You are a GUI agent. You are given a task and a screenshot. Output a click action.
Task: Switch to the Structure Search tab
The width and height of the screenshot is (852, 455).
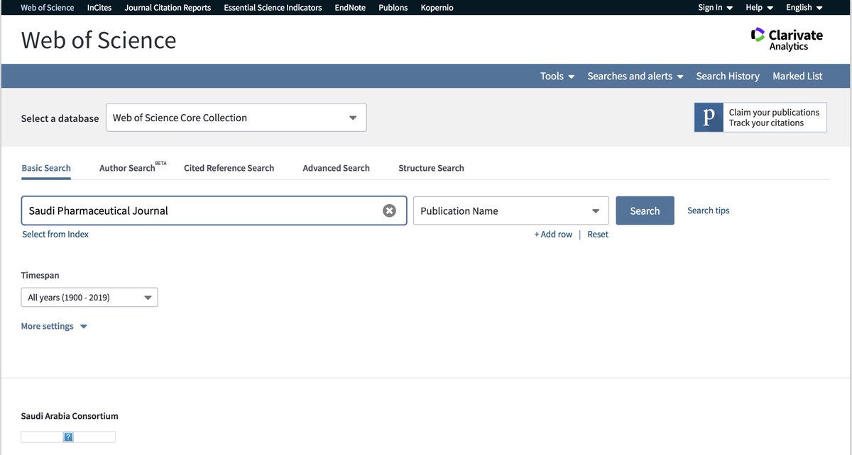431,168
